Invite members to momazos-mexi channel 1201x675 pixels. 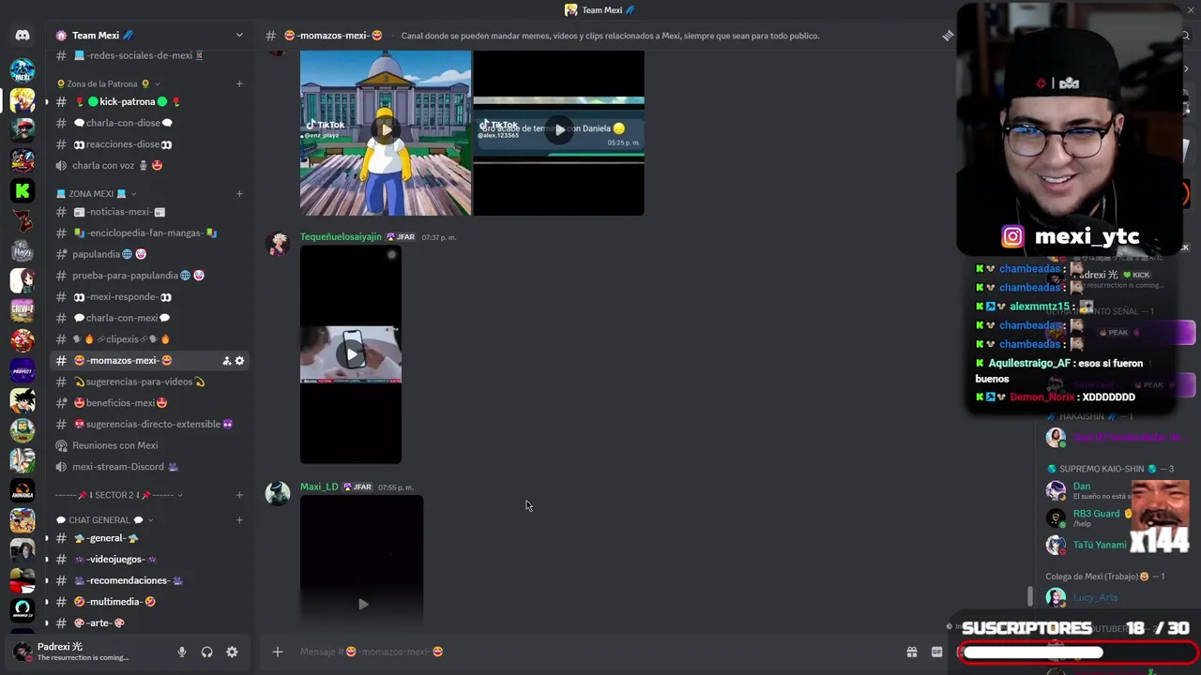[x=226, y=361]
